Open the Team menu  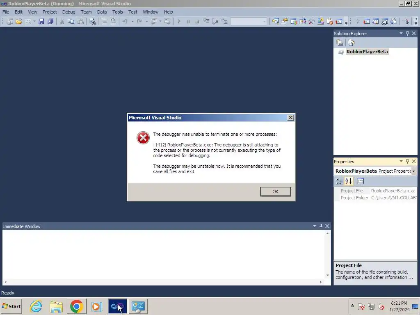pyautogui.click(x=86, y=12)
